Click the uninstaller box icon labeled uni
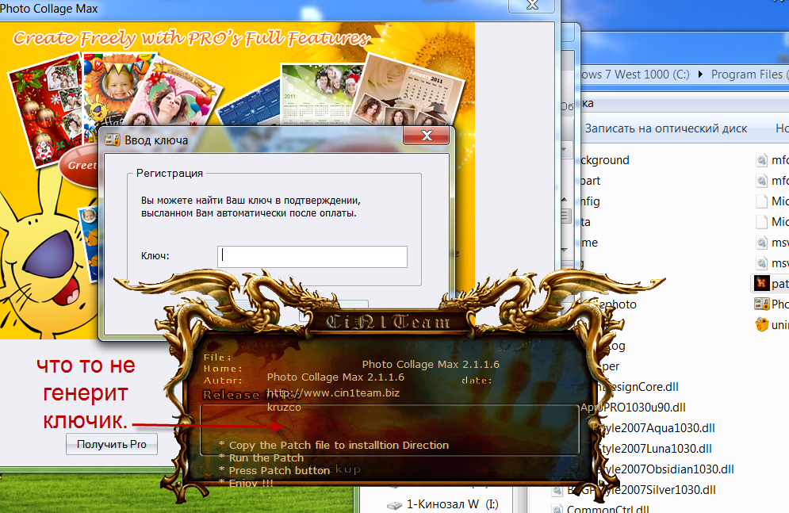 762,324
